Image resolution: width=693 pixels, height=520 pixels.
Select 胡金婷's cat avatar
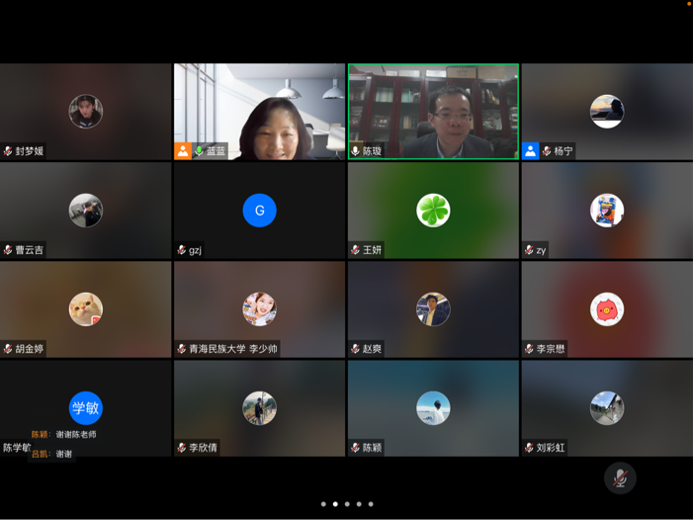pos(86,309)
